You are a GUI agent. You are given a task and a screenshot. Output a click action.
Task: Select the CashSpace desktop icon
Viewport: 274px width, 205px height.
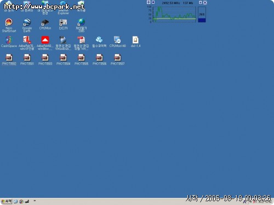[9, 42]
